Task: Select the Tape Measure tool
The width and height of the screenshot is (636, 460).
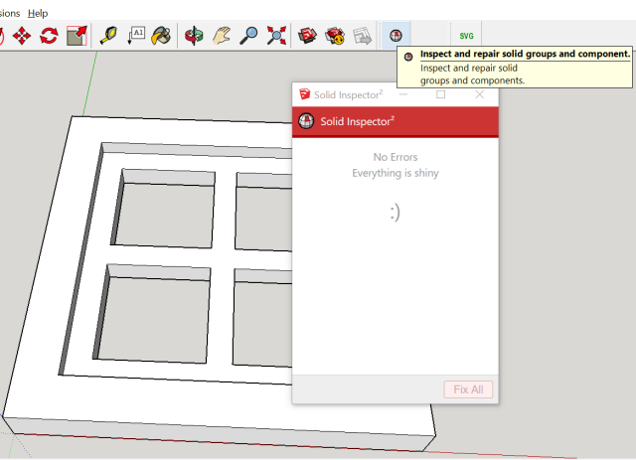Action: click(x=108, y=36)
